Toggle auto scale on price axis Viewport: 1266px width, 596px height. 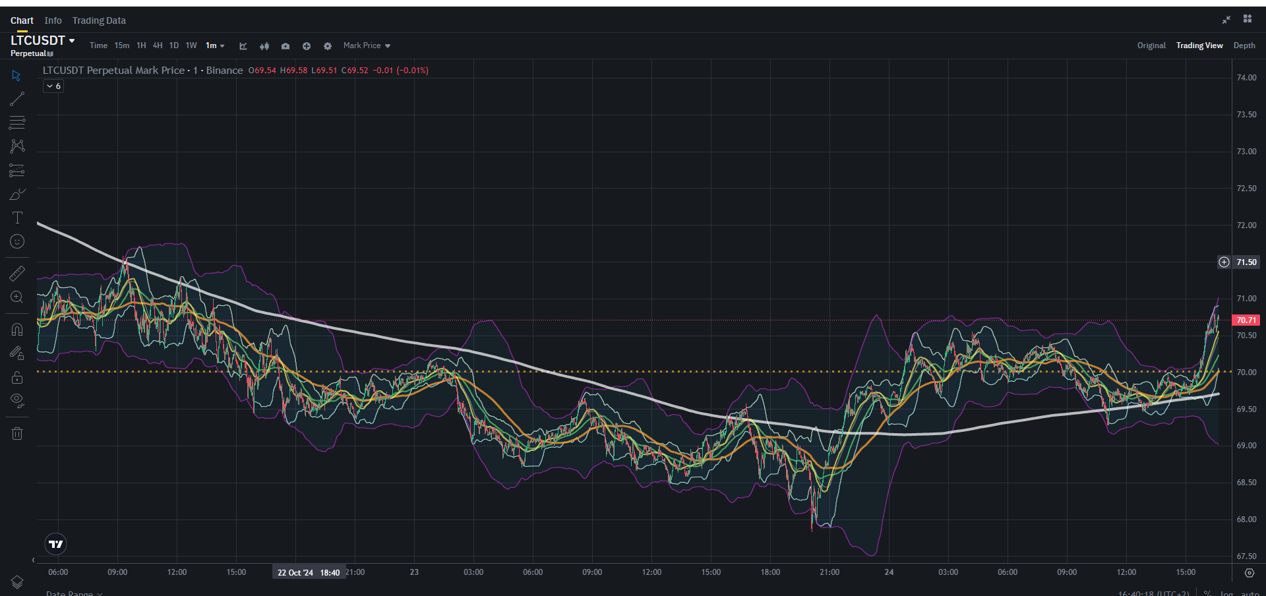[1250, 593]
